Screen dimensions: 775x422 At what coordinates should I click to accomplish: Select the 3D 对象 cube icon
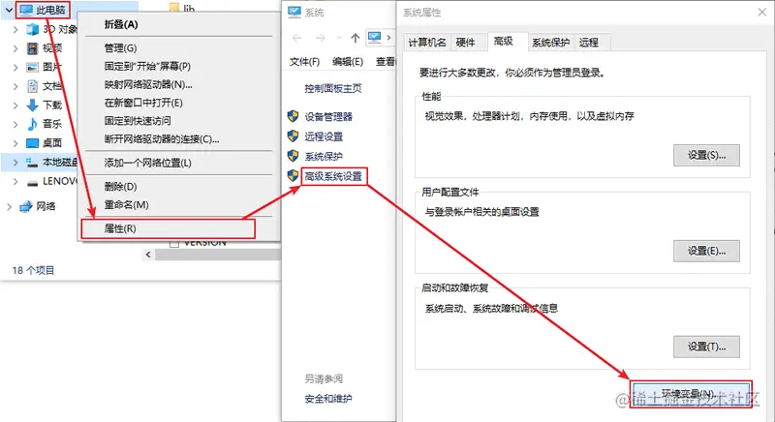33,30
